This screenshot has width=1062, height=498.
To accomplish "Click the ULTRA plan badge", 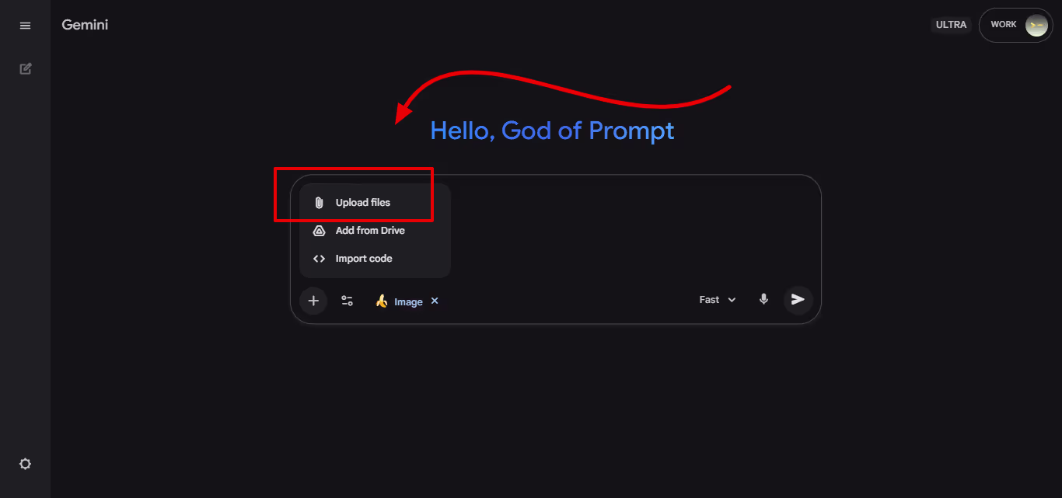I will point(951,25).
